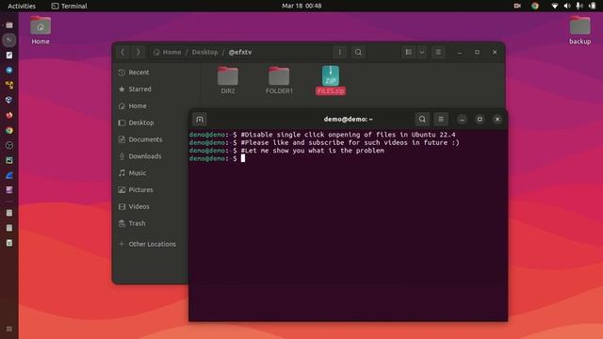The image size is (603, 339).
Task: Click Desktop in the Files path bar
Action: coord(204,52)
